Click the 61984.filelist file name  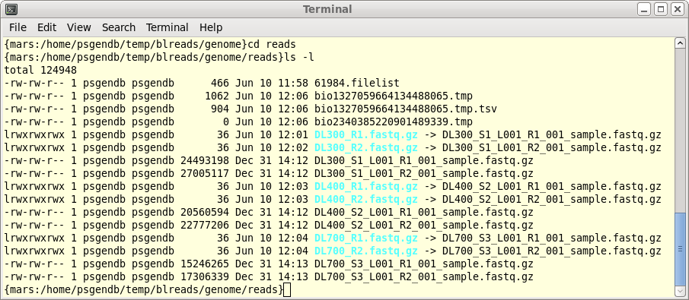tap(357, 83)
